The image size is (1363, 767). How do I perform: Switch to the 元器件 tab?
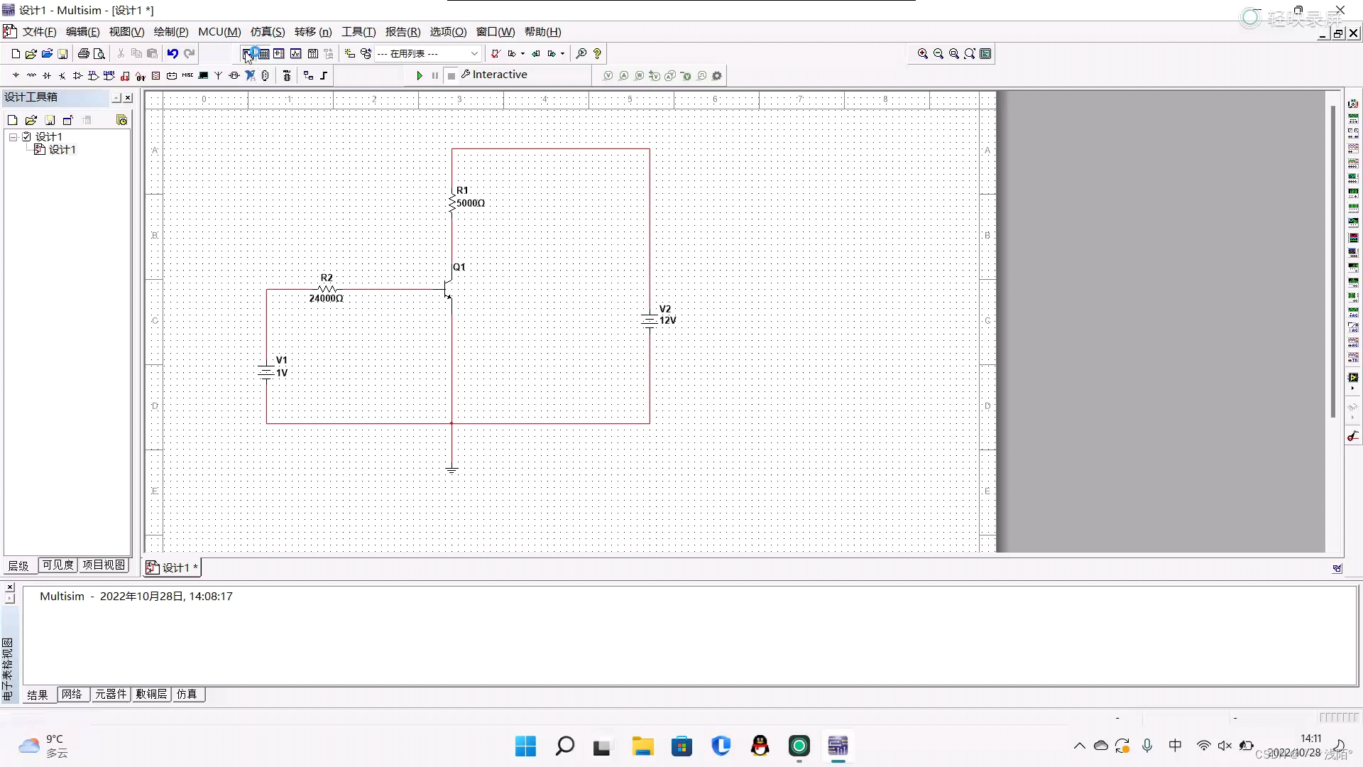(x=111, y=694)
